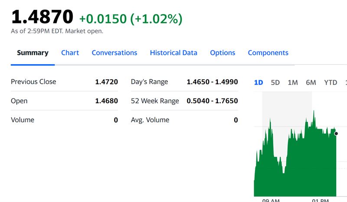Click the 1.4870 current price

click(x=42, y=17)
